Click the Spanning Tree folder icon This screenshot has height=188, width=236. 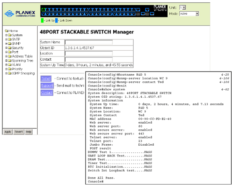click(x=10, y=61)
